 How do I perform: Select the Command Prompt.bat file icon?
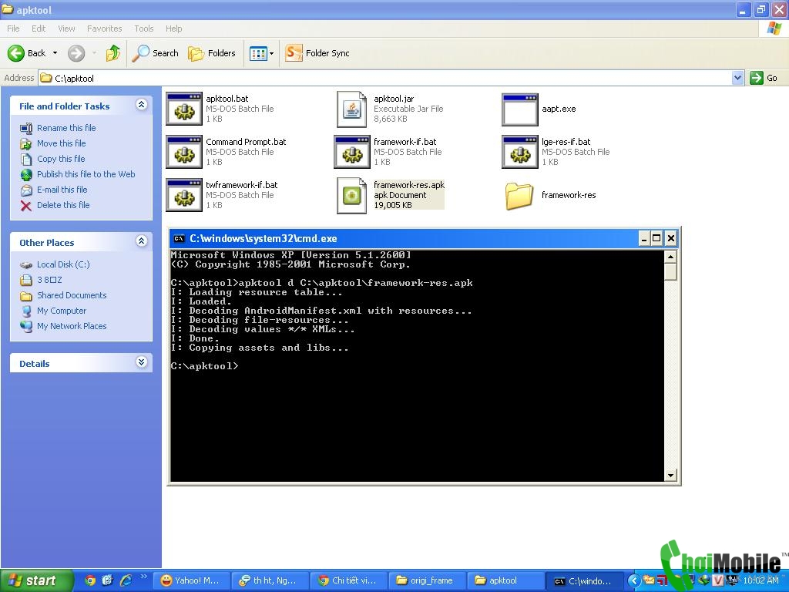[x=184, y=152]
